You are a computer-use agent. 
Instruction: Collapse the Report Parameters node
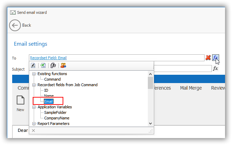[x=34, y=124]
